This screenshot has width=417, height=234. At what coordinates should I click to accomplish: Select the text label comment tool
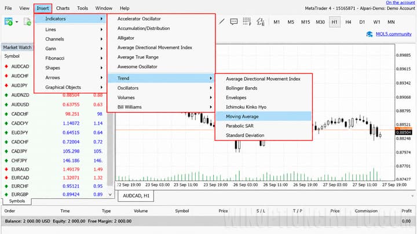[234, 22]
